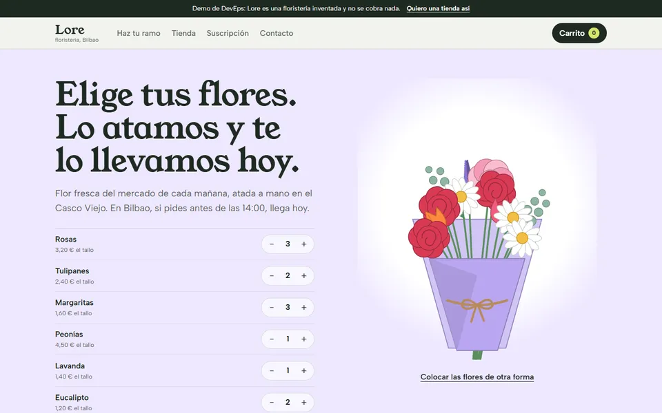Click the cart count badge showing 0

[x=594, y=33]
